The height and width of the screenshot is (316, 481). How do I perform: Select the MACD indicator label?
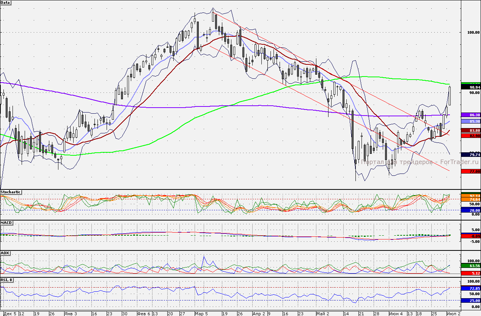pos(6,222)
